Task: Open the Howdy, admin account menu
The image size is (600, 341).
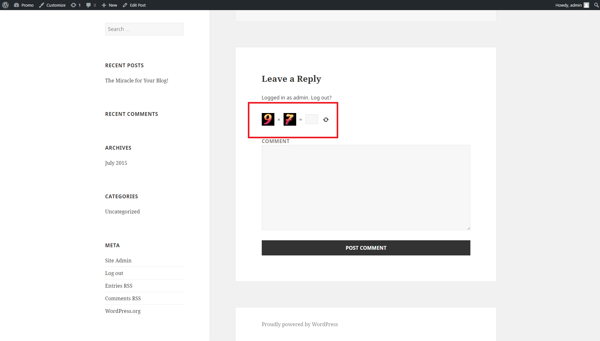Action: tap(572, 5)
